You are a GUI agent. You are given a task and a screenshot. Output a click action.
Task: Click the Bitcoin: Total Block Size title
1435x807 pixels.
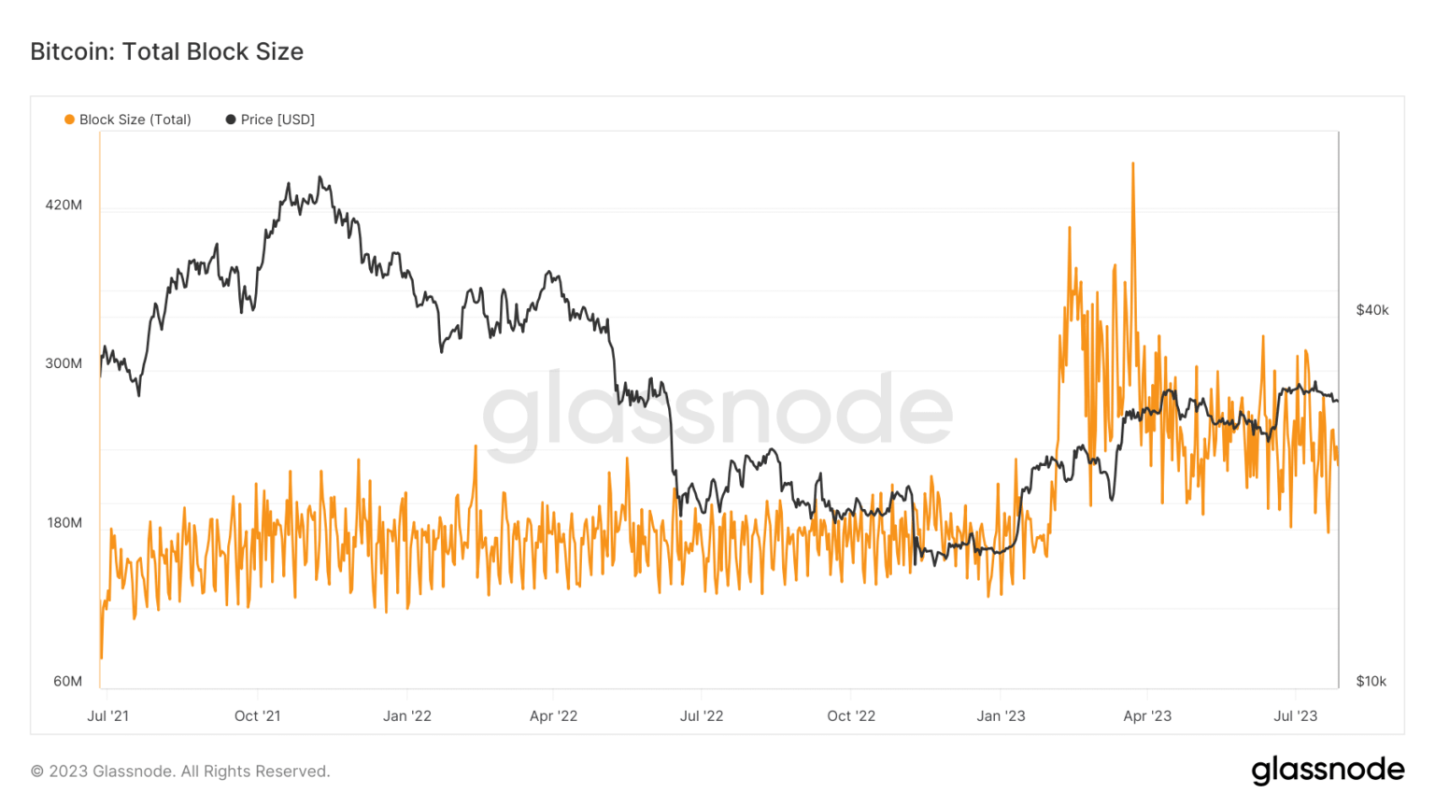[167, 51]
